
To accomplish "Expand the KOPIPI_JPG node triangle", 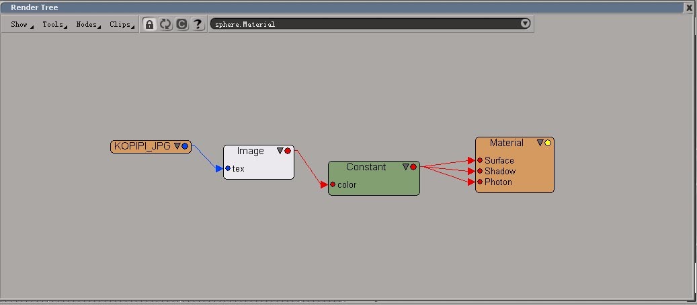I will (x=177, y=146).
